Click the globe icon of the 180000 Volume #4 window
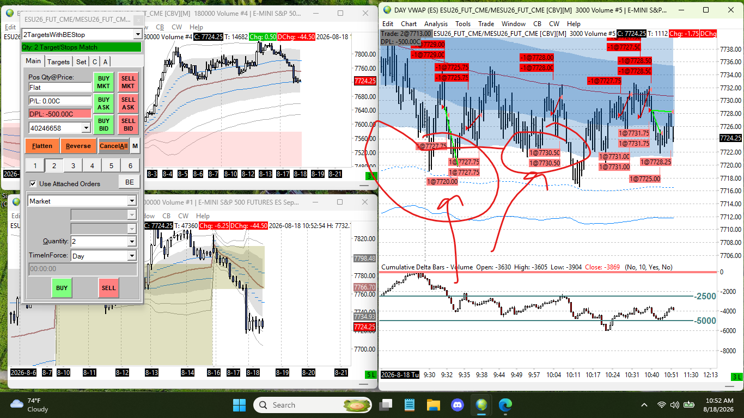Screen dimensions: 744x418 [x=10, y=13]
